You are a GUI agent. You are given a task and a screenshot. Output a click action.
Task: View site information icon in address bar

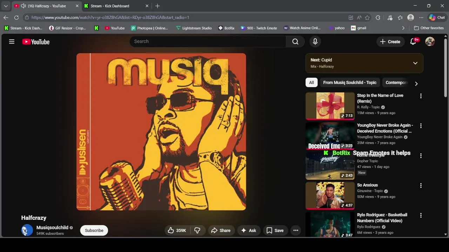(x=27, y=17)
